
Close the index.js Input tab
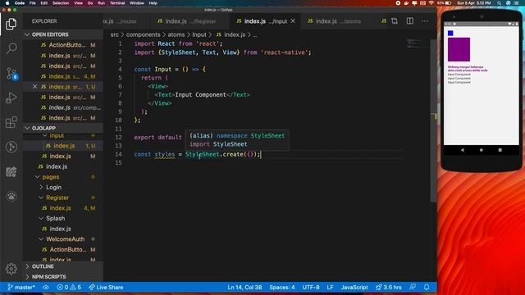tap(293, 21)
